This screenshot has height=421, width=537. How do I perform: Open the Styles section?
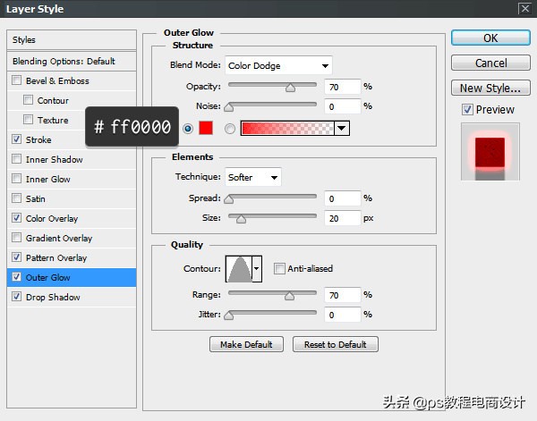[72, 39]
